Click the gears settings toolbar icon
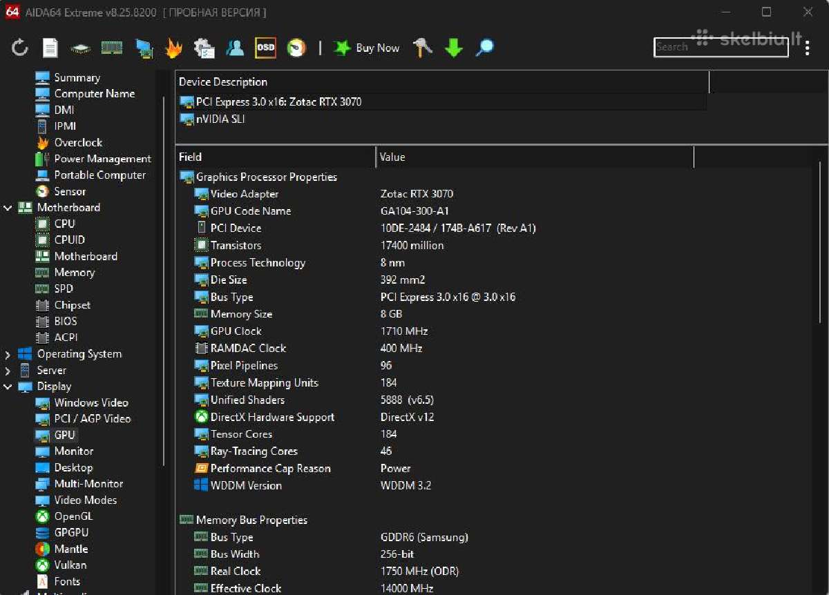Viewport: 829px width, 595px height. click(x=204, y=48)
